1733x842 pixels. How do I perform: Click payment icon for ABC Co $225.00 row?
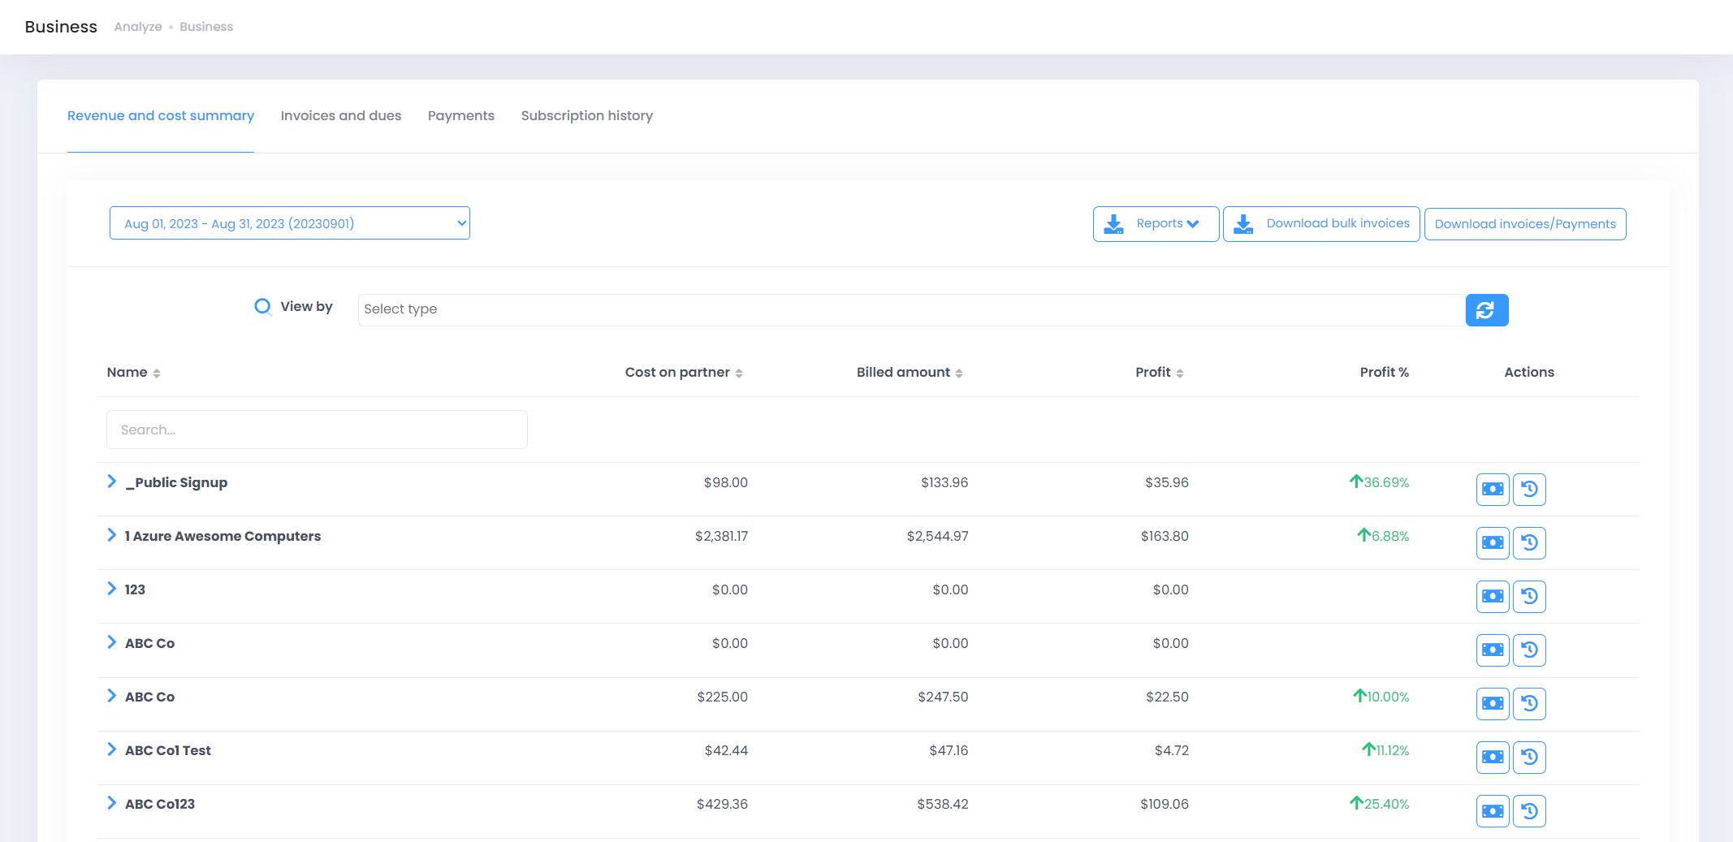[x=1493, y=704]
